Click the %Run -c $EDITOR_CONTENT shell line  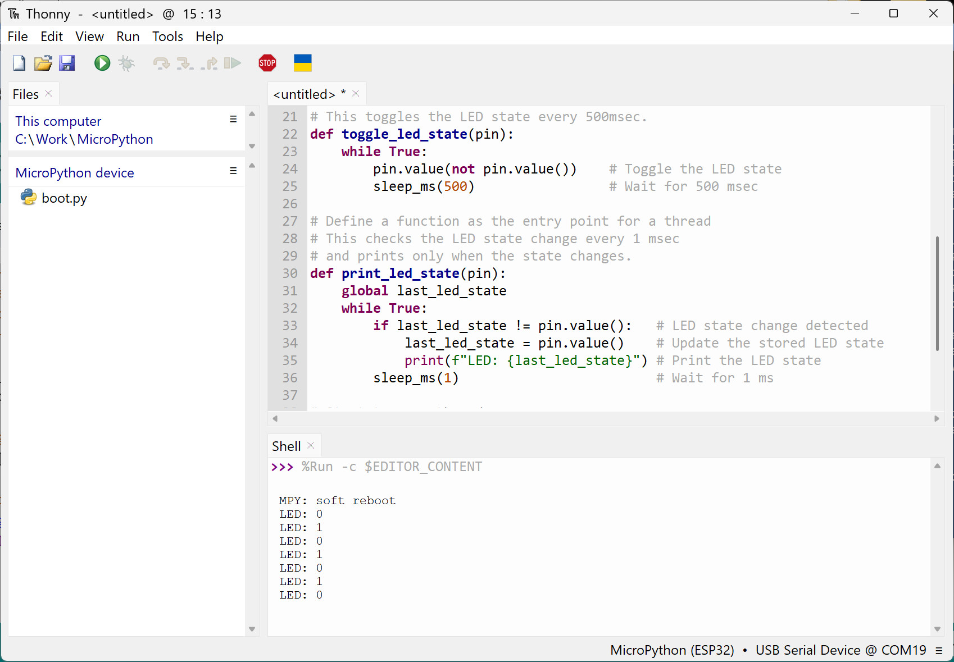[392, 467]
